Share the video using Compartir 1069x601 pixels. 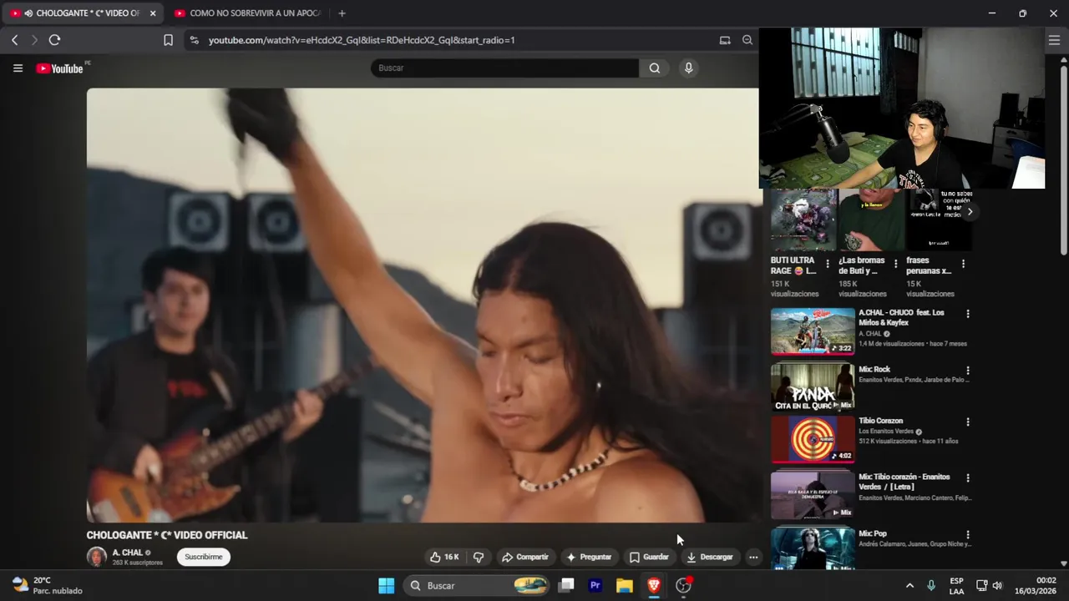click(x=525, y=557)
